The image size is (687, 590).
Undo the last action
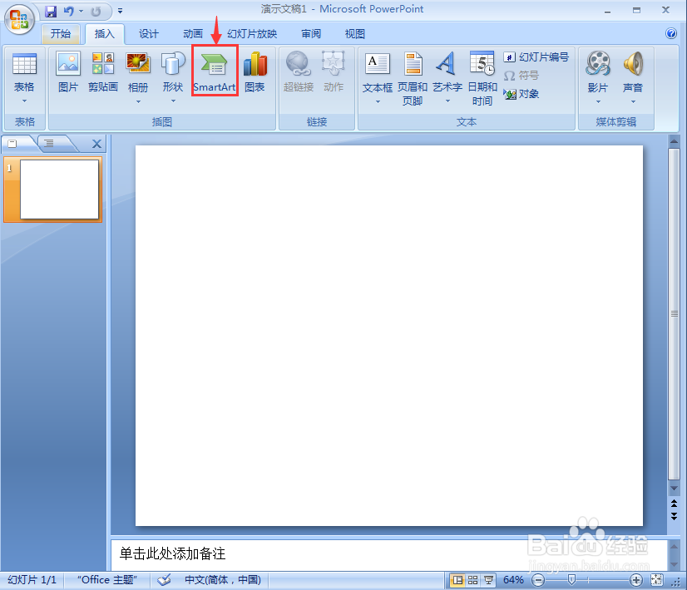click(x=68, y=12)
